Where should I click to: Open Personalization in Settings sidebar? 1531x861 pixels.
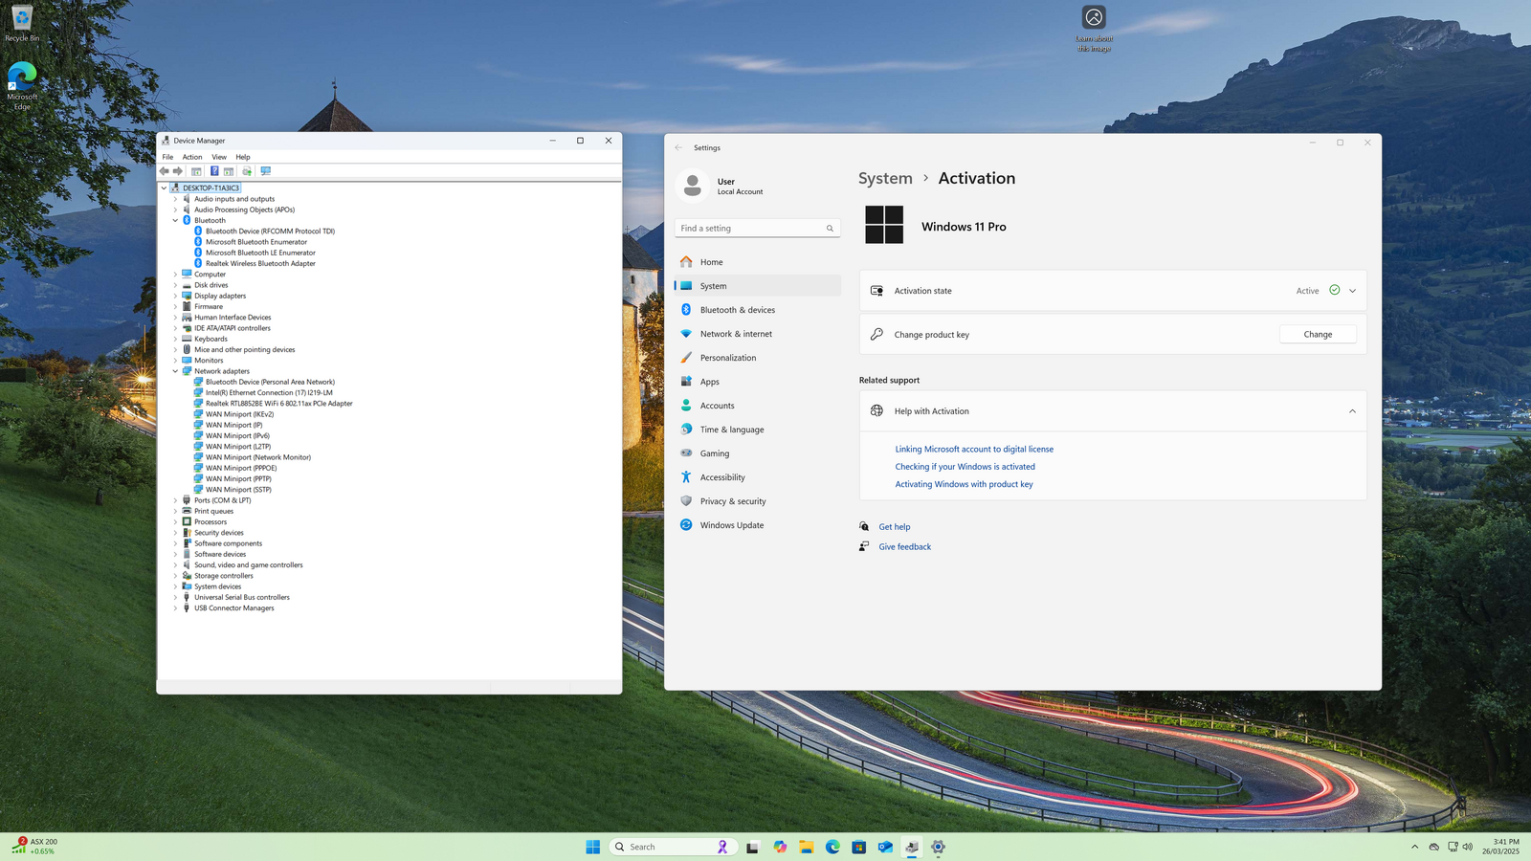(758, 358)
